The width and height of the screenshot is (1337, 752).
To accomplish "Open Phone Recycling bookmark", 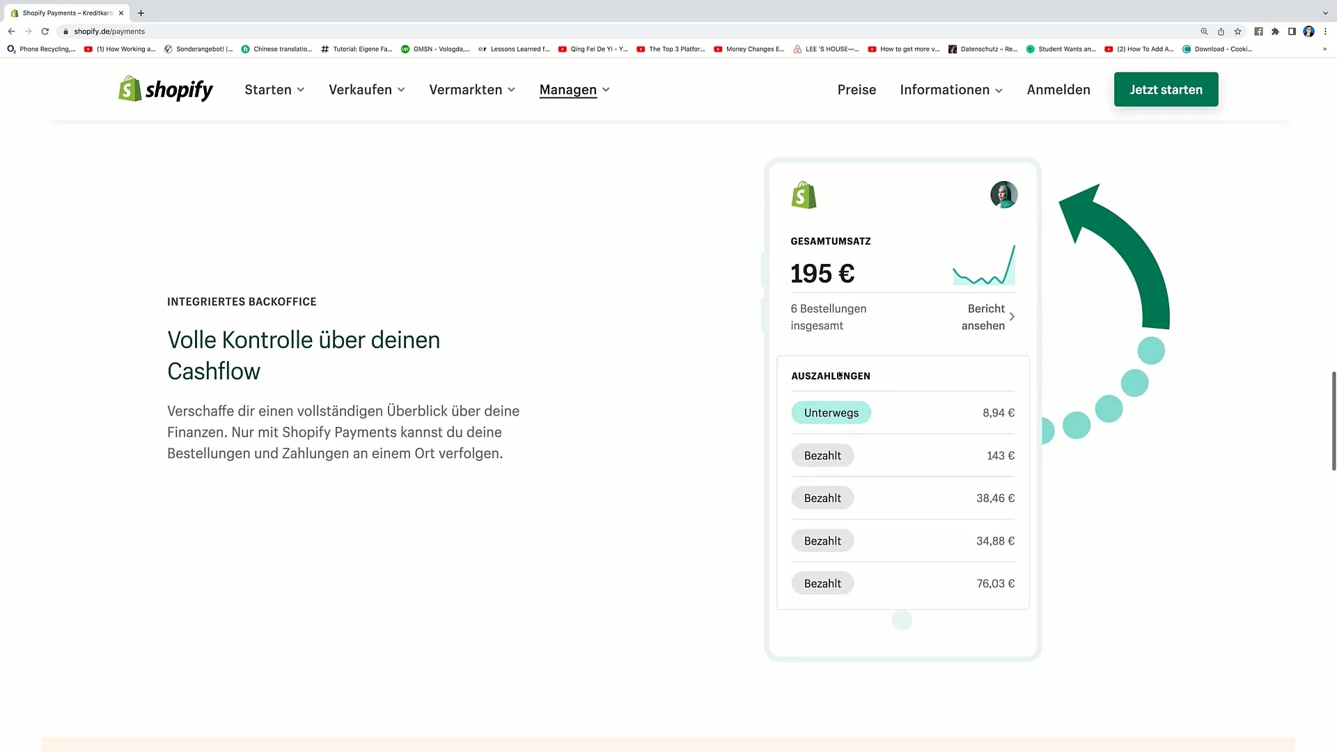I will click(41, 49).
